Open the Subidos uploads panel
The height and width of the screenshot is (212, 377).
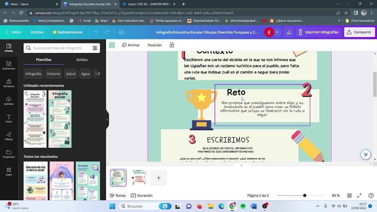(x=9, y=101)
